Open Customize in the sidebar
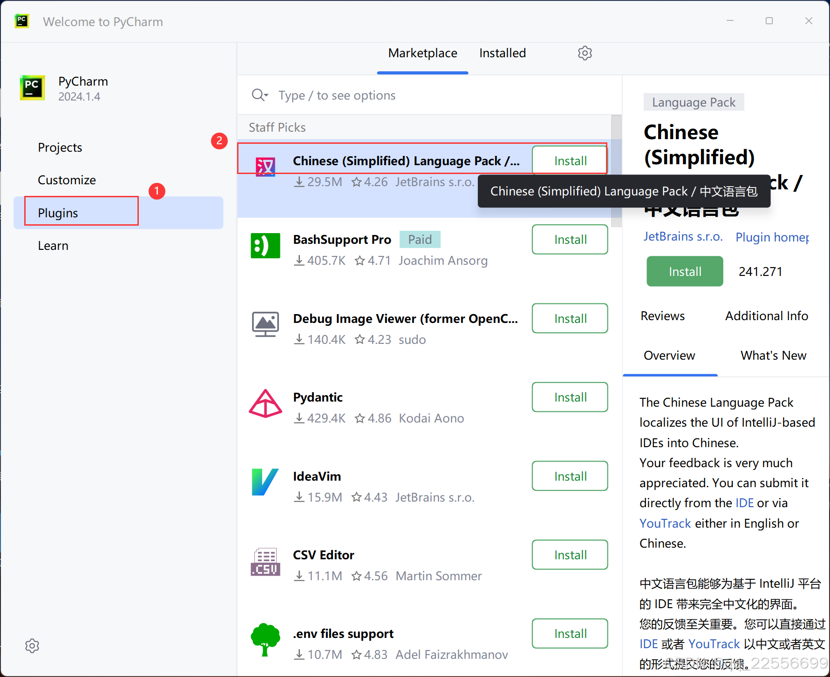Image resolution: width=830 pixels, height=677 pixels. pos(67,180)
